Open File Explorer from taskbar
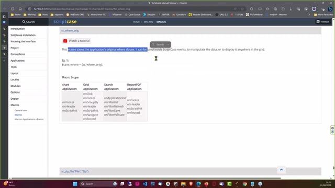The height and width of the screenshot is (188, 335). coord(183,184)
